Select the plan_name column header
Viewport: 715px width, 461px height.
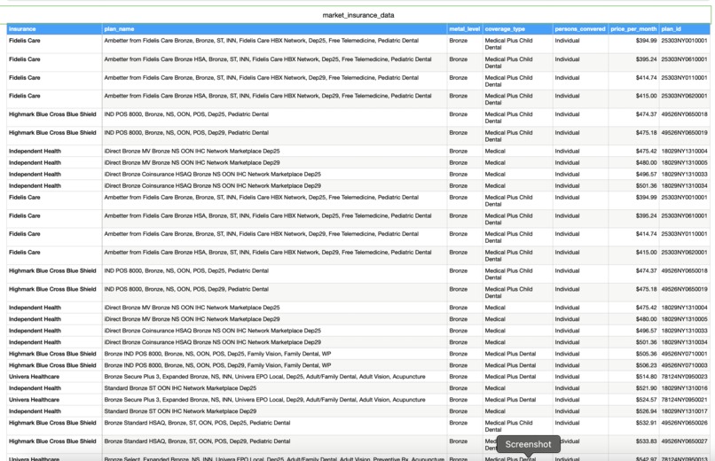coord(274,28)
